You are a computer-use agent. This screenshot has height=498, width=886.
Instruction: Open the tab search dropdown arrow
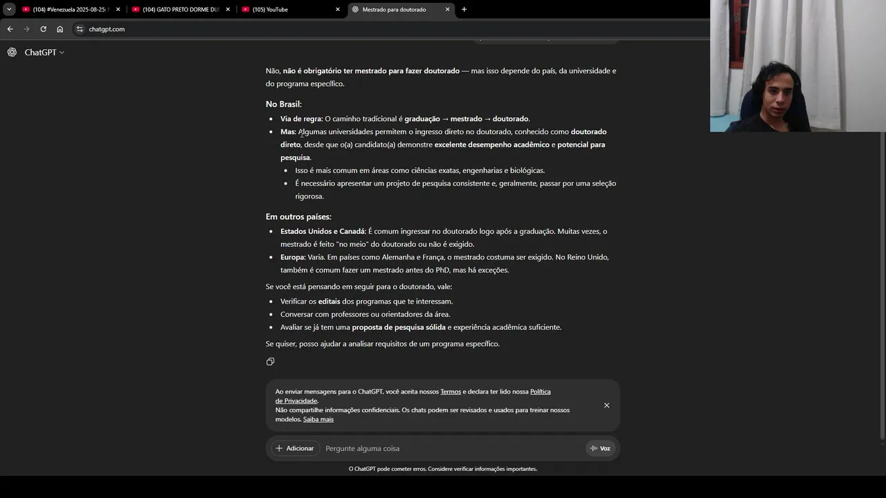coord(9,9)
